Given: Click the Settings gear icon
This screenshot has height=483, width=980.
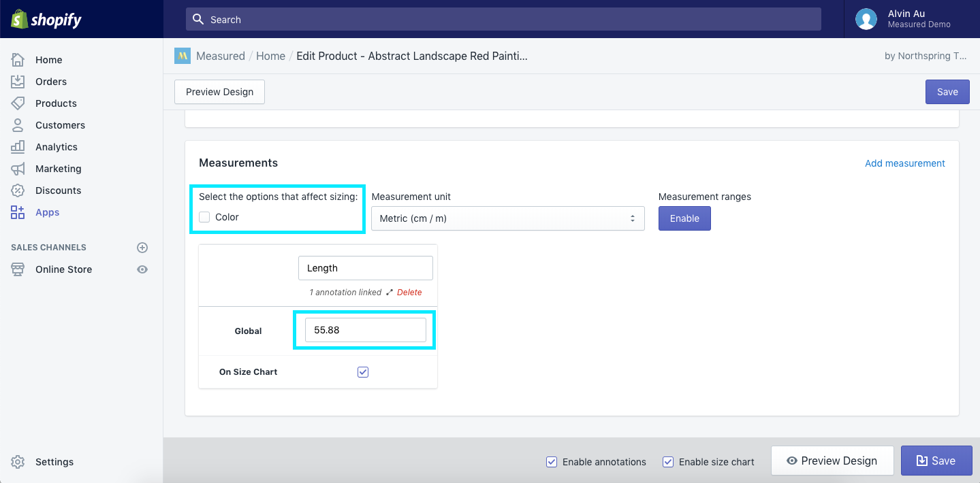Looking at the screenshot, I should 18,462.
